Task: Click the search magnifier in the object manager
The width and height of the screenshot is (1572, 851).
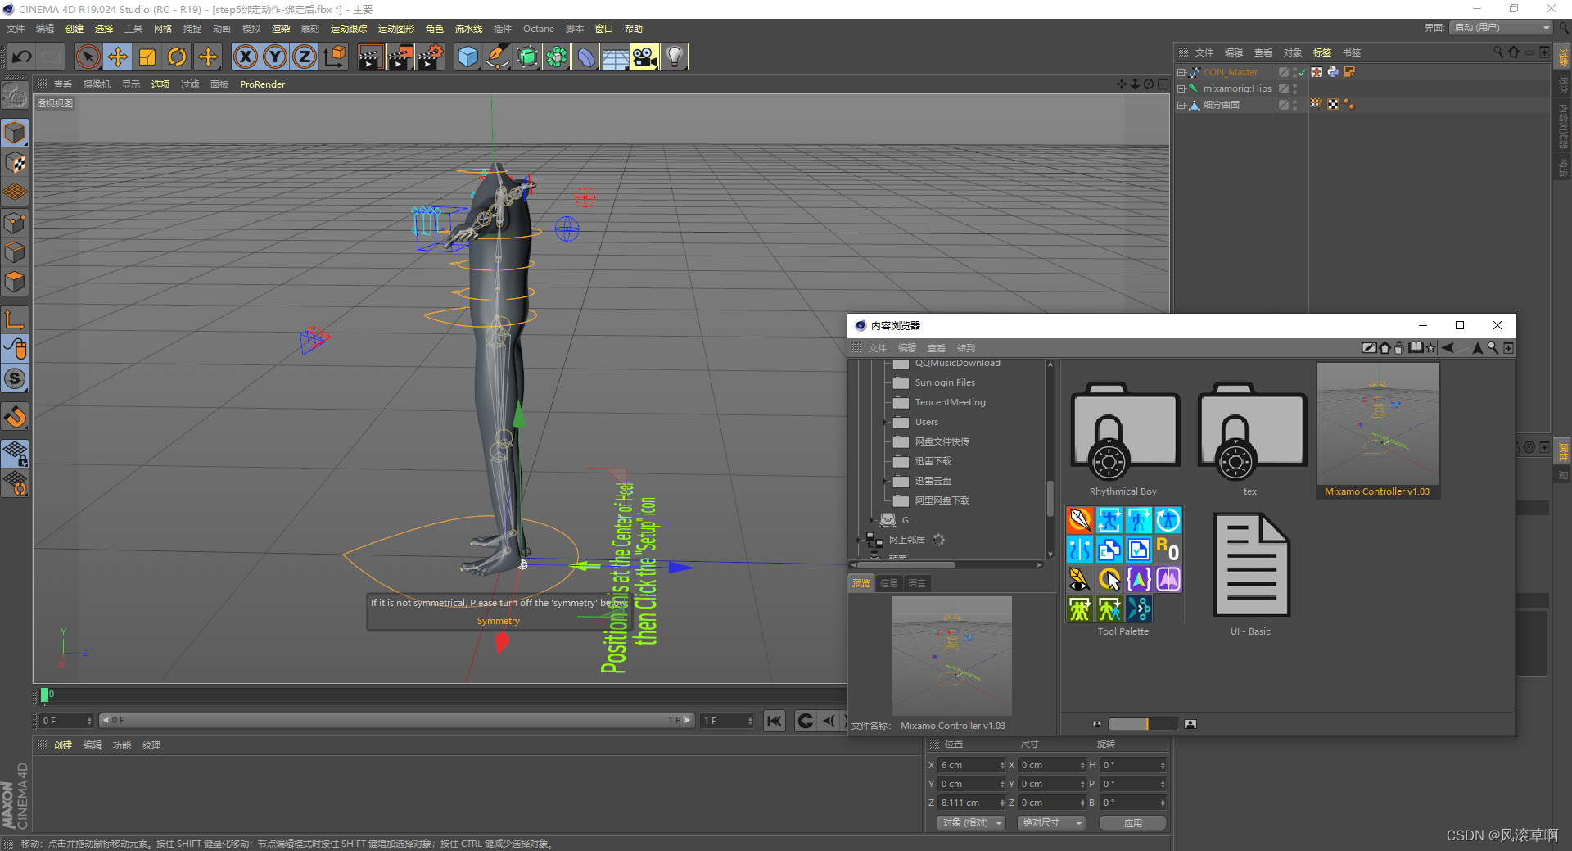Action: click(1498, 52)
